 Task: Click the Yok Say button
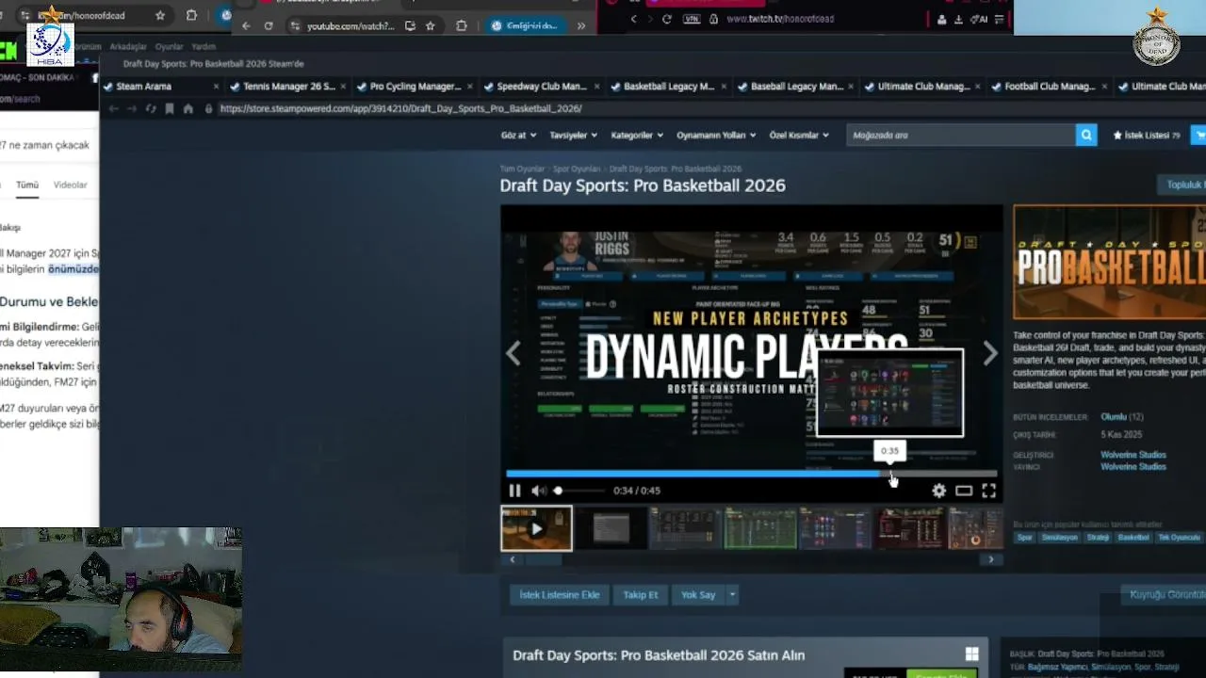pos(698,595)
